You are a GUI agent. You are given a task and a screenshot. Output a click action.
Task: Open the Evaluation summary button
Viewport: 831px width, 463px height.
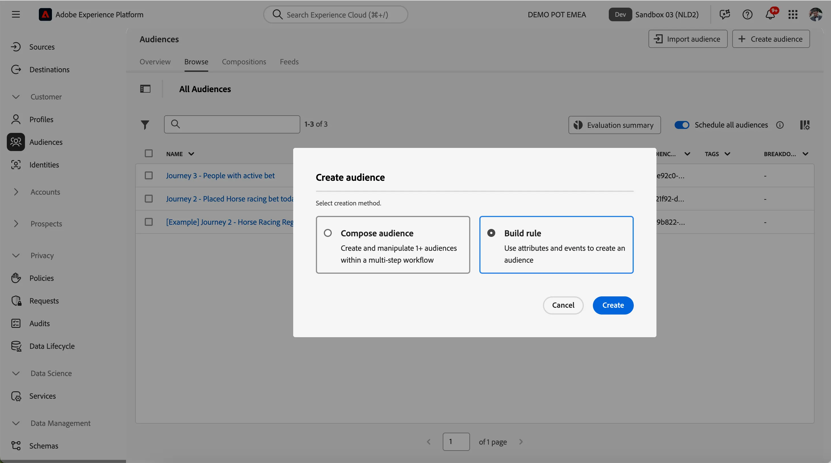pos(614,125)
